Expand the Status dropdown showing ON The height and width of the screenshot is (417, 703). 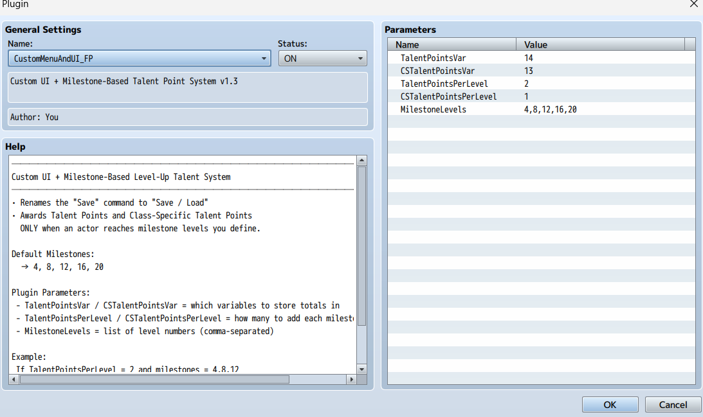(x=322, y=58)
